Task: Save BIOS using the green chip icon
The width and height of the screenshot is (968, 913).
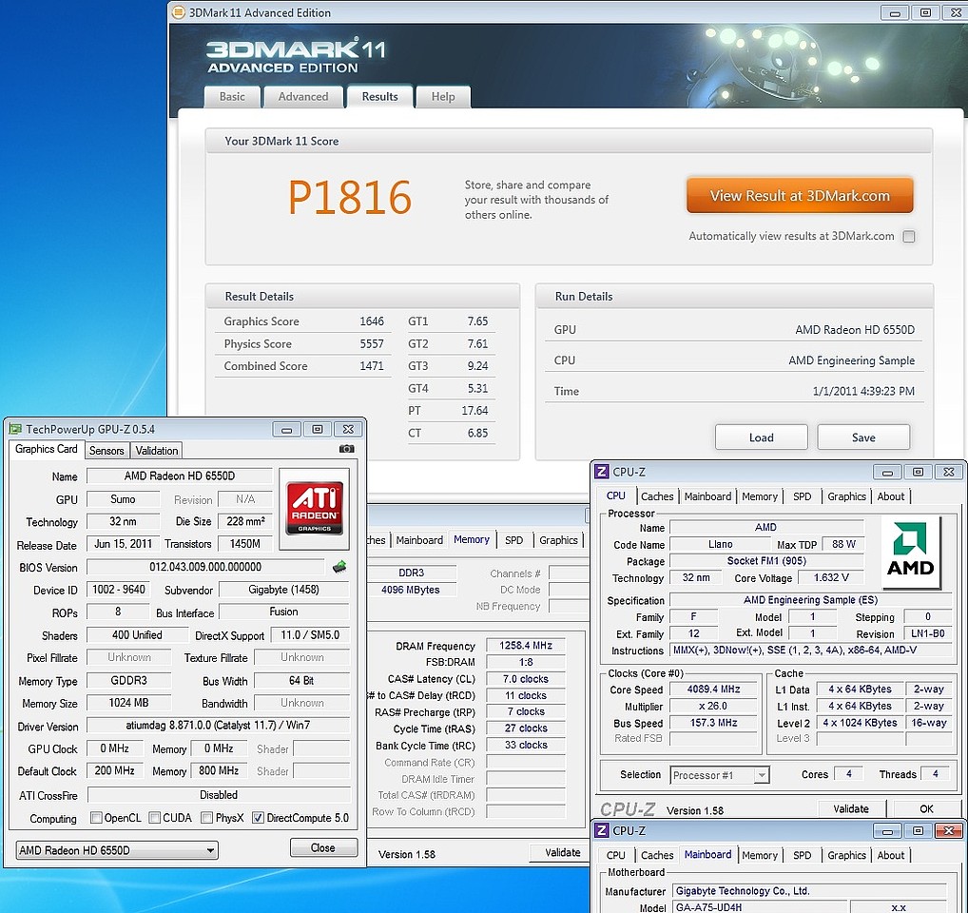Action: (339, 567)
